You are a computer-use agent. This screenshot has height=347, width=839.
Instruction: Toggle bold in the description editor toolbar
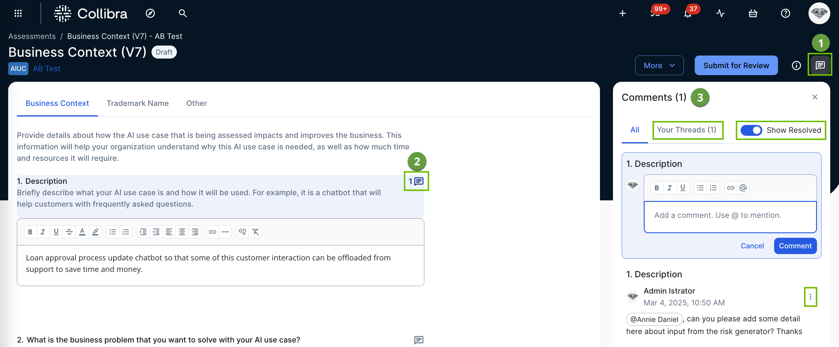(30, 232)
